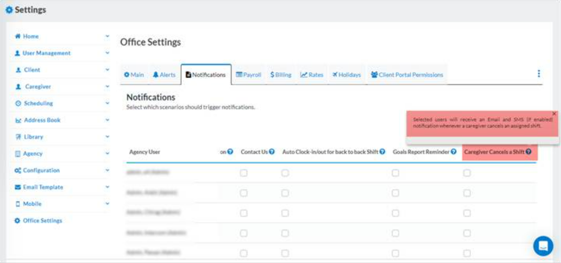561x263 pixels.
Task: Click the User Management person icon
Action: (17, 53)
